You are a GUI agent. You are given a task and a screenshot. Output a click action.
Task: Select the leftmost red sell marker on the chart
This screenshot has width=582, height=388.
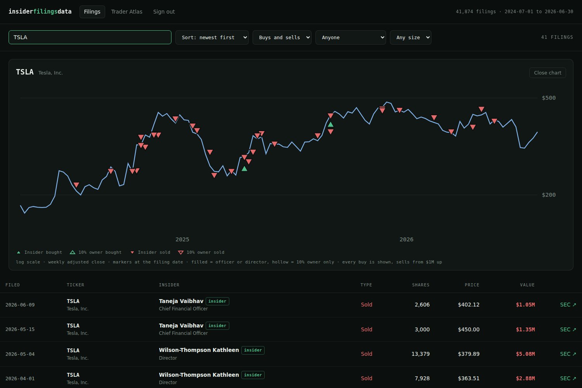(x=76, y=185)
